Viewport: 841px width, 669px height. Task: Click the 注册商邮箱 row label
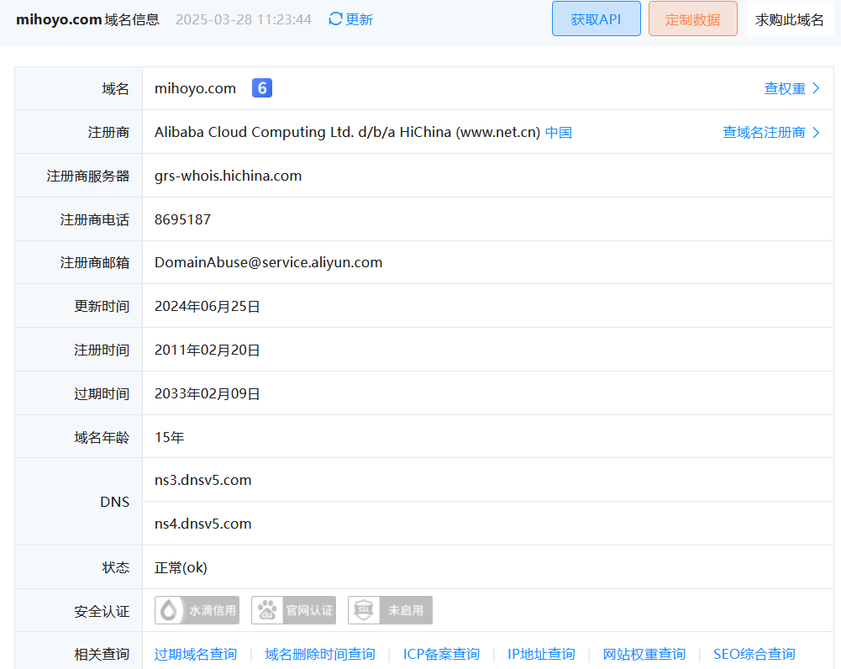click(95, 262)
